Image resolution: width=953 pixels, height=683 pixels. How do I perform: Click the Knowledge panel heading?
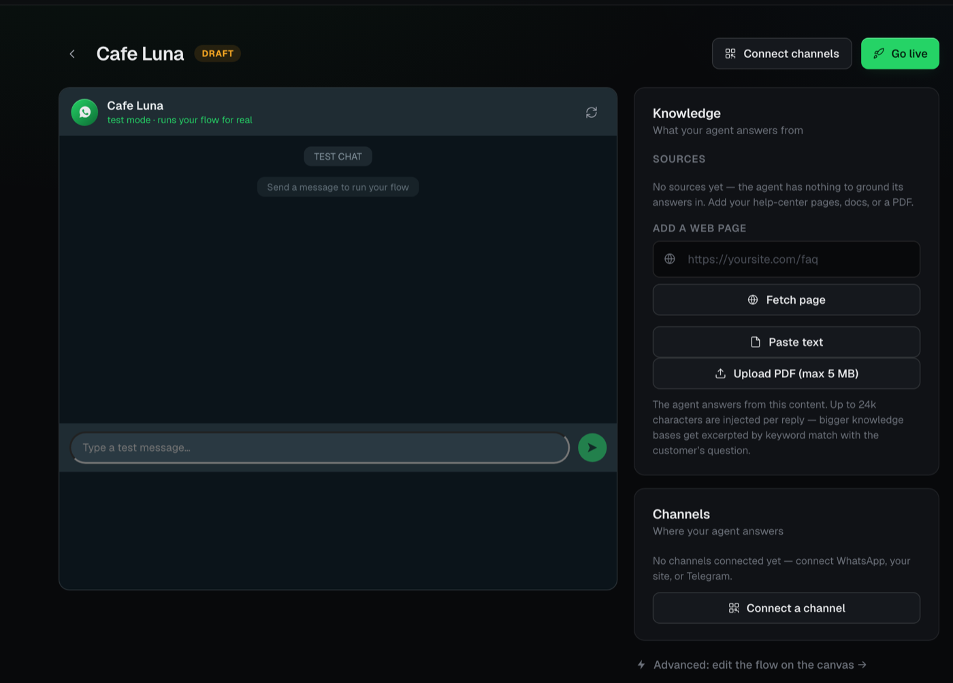pyautogui.click(x=686, y=113)
